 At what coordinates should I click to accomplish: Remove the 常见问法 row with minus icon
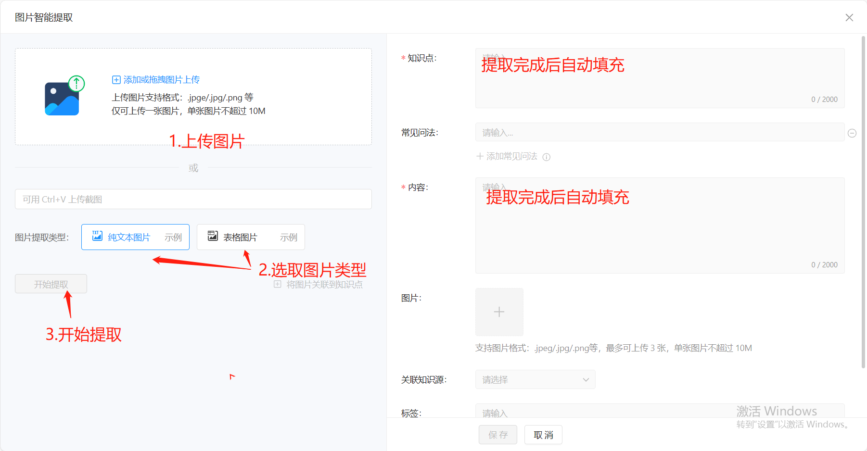(852, 133)
